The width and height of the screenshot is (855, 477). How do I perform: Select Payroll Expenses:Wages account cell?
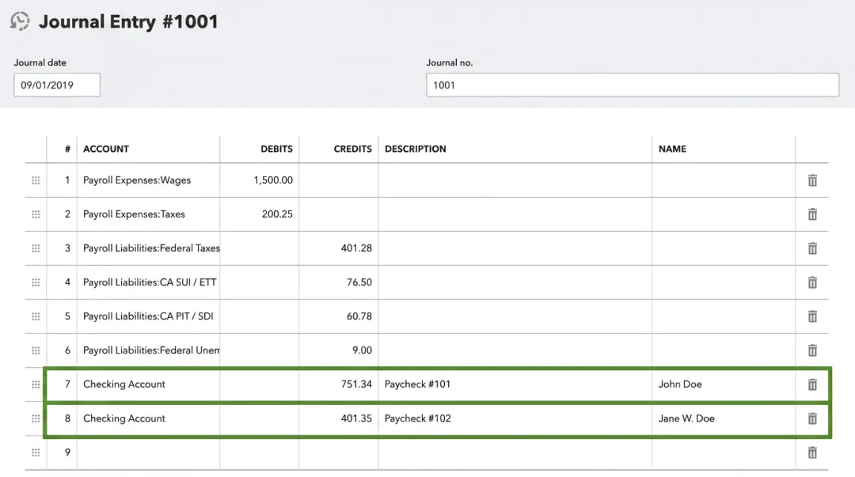[x=148, y=180]
